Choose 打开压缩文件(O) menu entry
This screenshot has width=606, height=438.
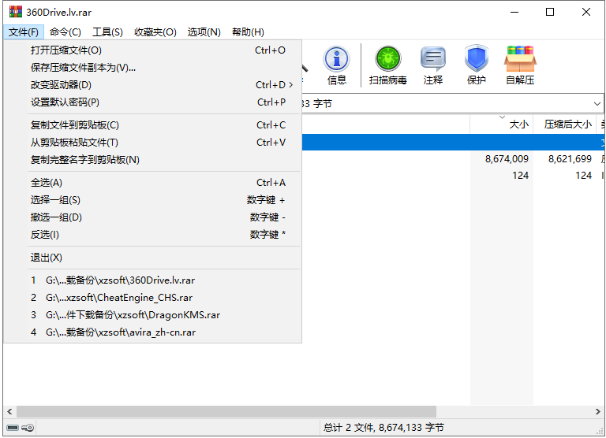pyautogui.click(x=152, y=50)
